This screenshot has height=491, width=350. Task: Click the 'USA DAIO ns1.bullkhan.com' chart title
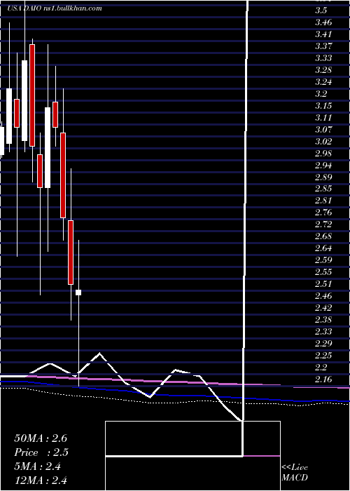pos(55,8)
